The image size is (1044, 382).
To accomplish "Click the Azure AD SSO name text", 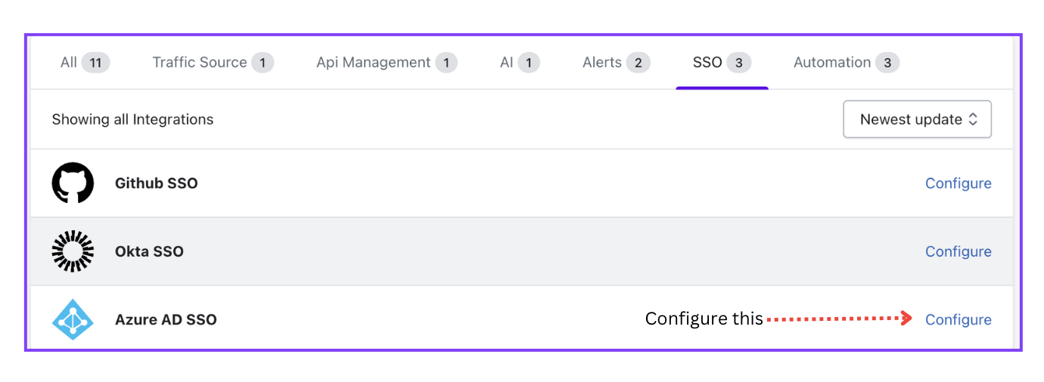I will [166, 319].
